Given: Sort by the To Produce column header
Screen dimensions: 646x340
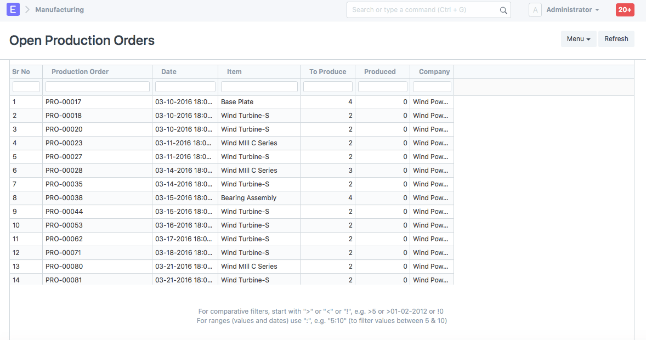Looking at the screenshot, I should pos(327,71).
